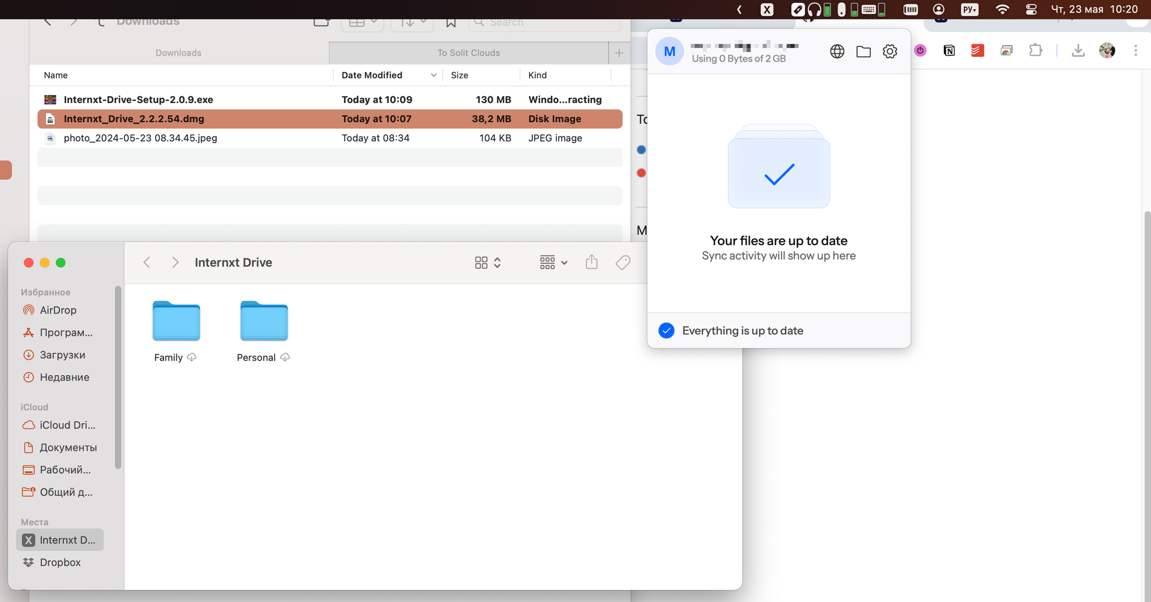The width and height of the screenshot is (1151, 602).
Task: Sort files by Size column
Action: click(459, 75)
